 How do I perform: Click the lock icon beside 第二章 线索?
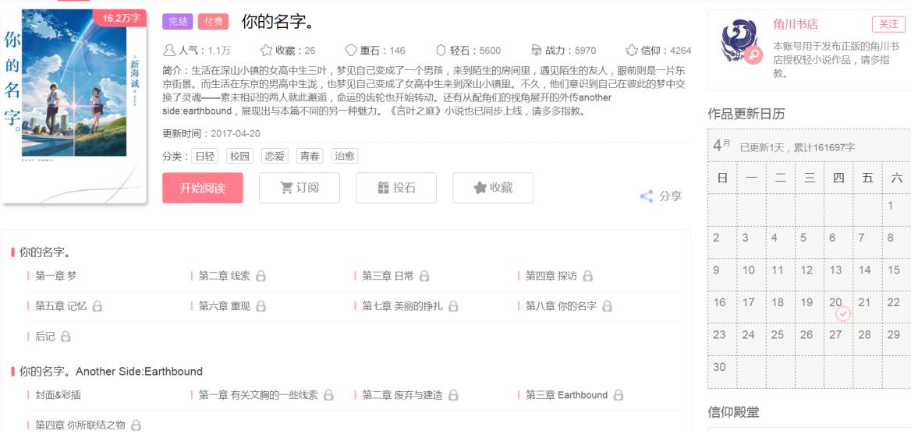[261, 276]
